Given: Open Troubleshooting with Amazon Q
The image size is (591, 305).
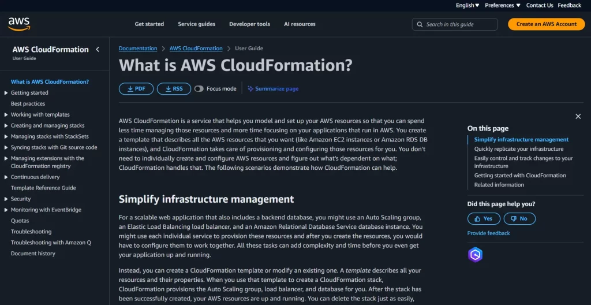Looking at the screenshot, I should pos(51,243).
